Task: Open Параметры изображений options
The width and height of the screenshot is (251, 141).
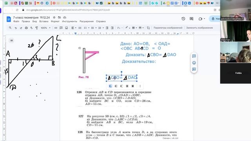Action: coord(168,28)
